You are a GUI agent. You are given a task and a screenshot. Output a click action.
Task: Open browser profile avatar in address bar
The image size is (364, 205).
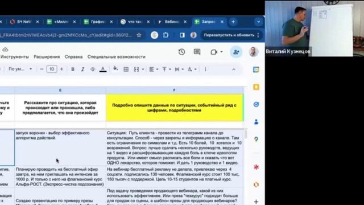[x=193, y=35]
